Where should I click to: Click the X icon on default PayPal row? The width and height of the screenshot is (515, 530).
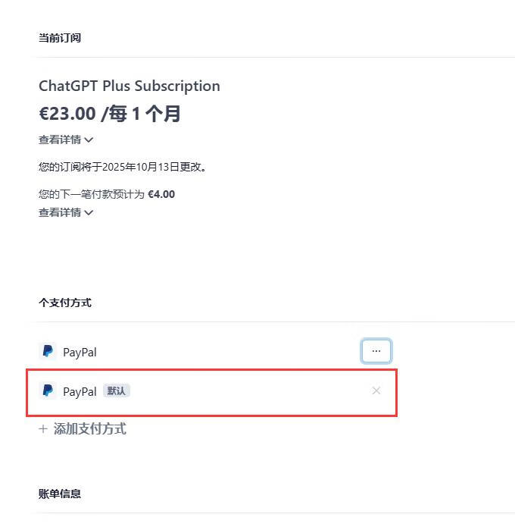pyautogui.click(x=376, y=391)
